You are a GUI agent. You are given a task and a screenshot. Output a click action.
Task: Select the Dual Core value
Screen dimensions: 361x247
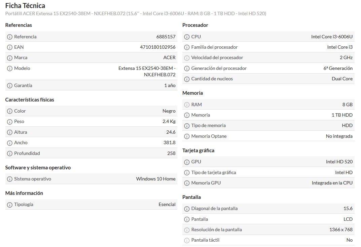[342, 79]
